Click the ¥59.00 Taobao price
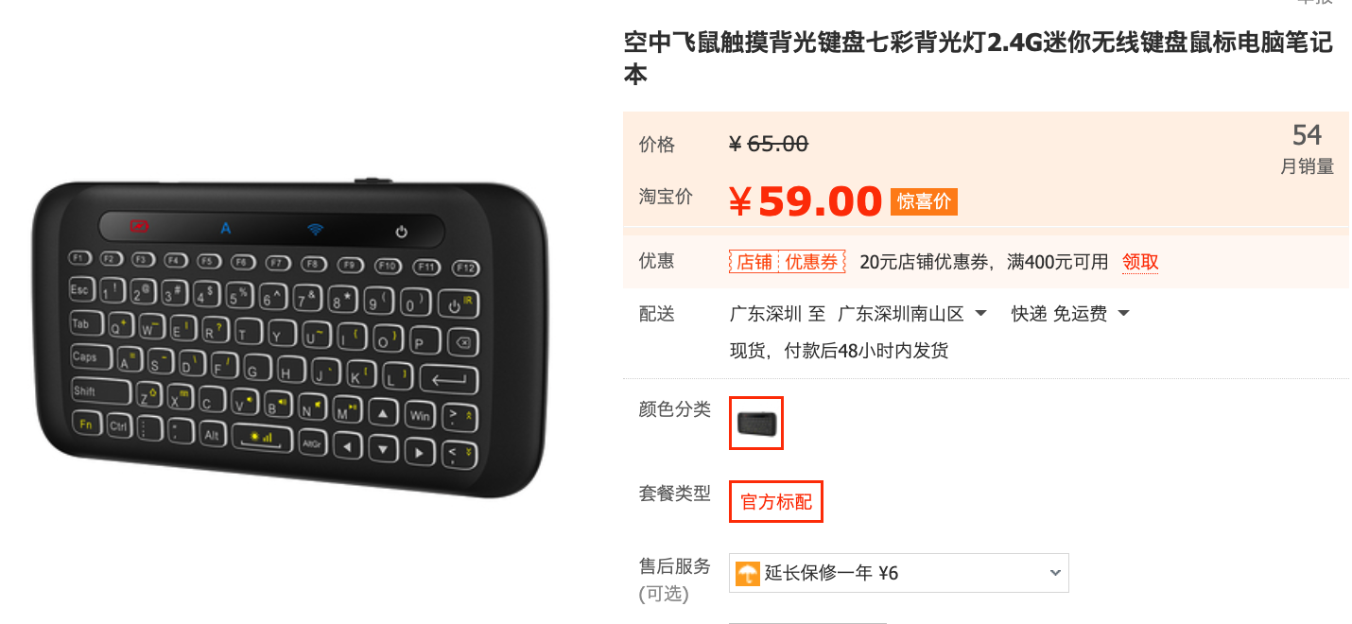Image resolution: width=1352 pixels, height=624 pixels. pos(806,201)
